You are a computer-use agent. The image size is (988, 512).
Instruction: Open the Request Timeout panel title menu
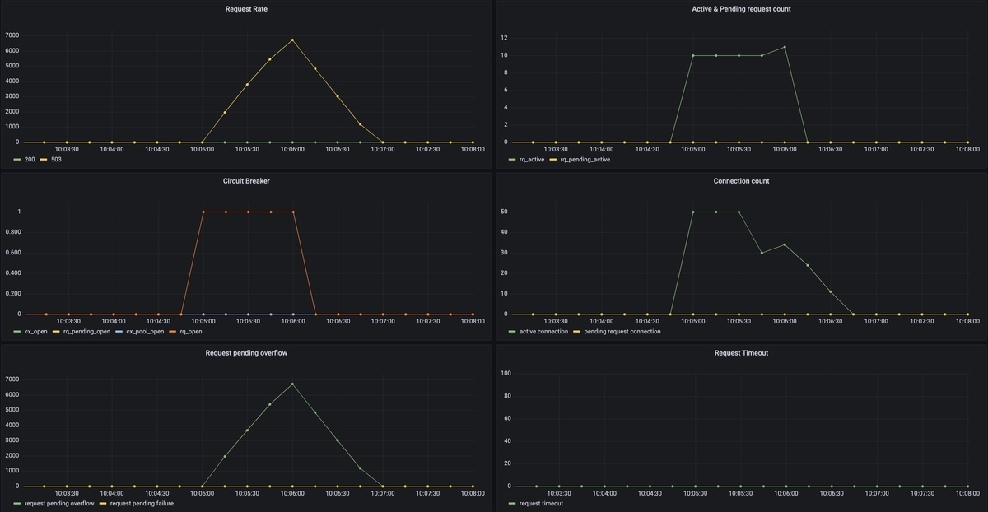[x=741, y=353]
